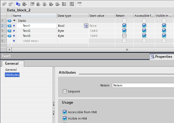Click the column layout icon before glasses
The width and height of the screenshot is (174, 123).
click(x=72, y=4)
